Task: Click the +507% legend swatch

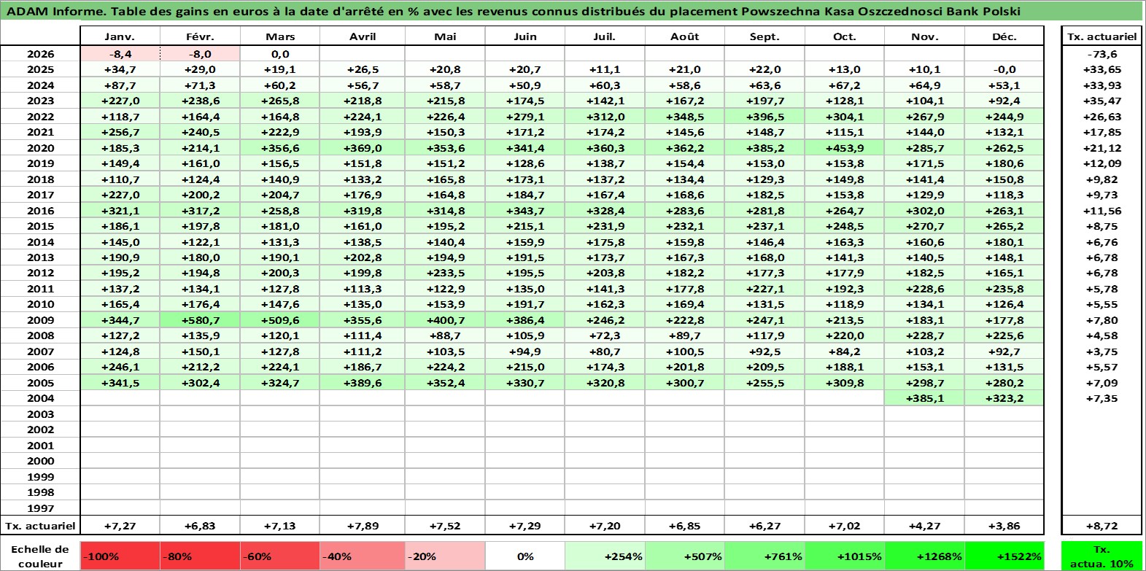Action: click(684, 556)
